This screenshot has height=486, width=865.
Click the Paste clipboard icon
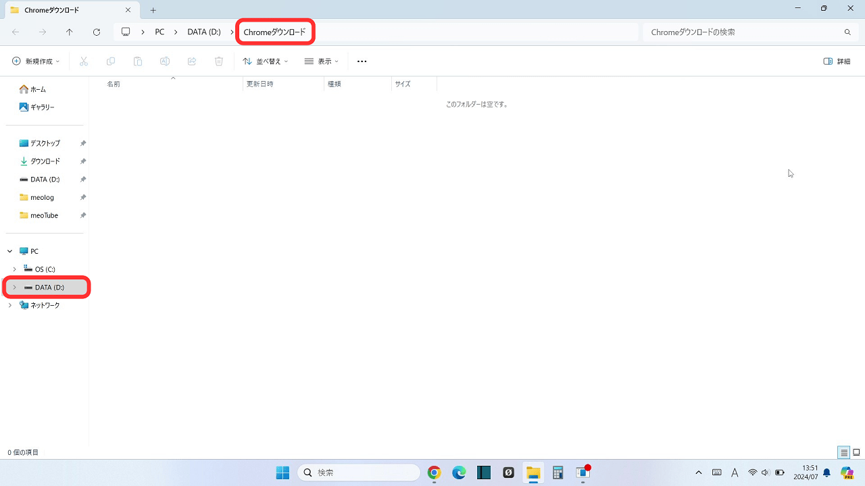pos(138,61)
